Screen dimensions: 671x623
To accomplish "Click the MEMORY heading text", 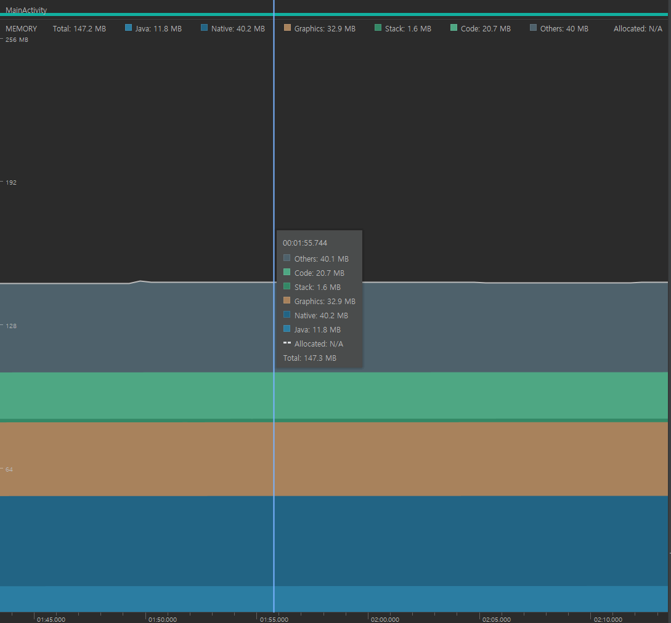I will [x=22, y=29].
